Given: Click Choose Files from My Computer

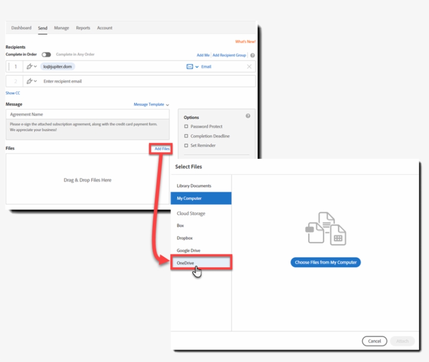Looking at the screenshot, I should 325,262.
